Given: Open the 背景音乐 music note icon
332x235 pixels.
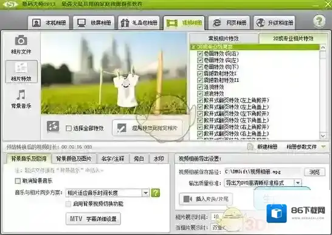Looking at the screenshot, I should pos(21,95).
